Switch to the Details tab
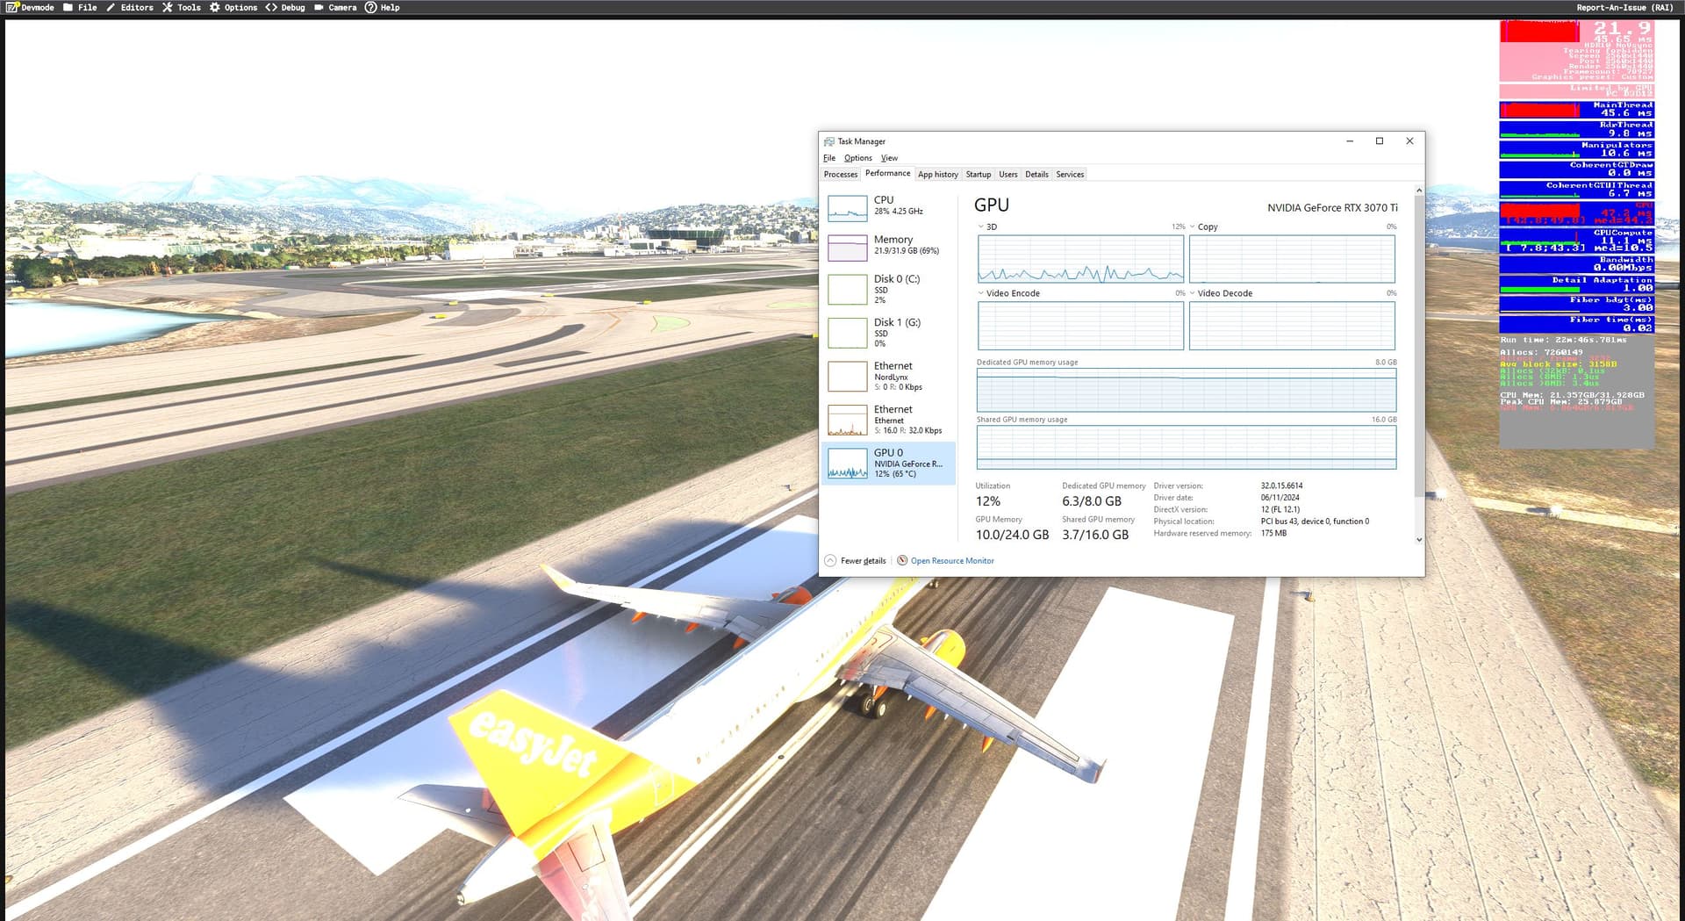This screenshot has height=921, width=1685. (1036, 175)
